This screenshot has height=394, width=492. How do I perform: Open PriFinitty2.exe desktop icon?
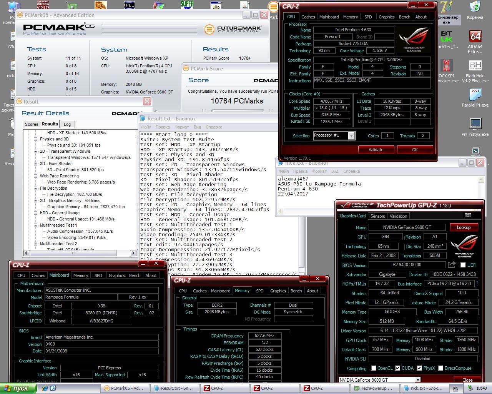(x=475, y=127)
